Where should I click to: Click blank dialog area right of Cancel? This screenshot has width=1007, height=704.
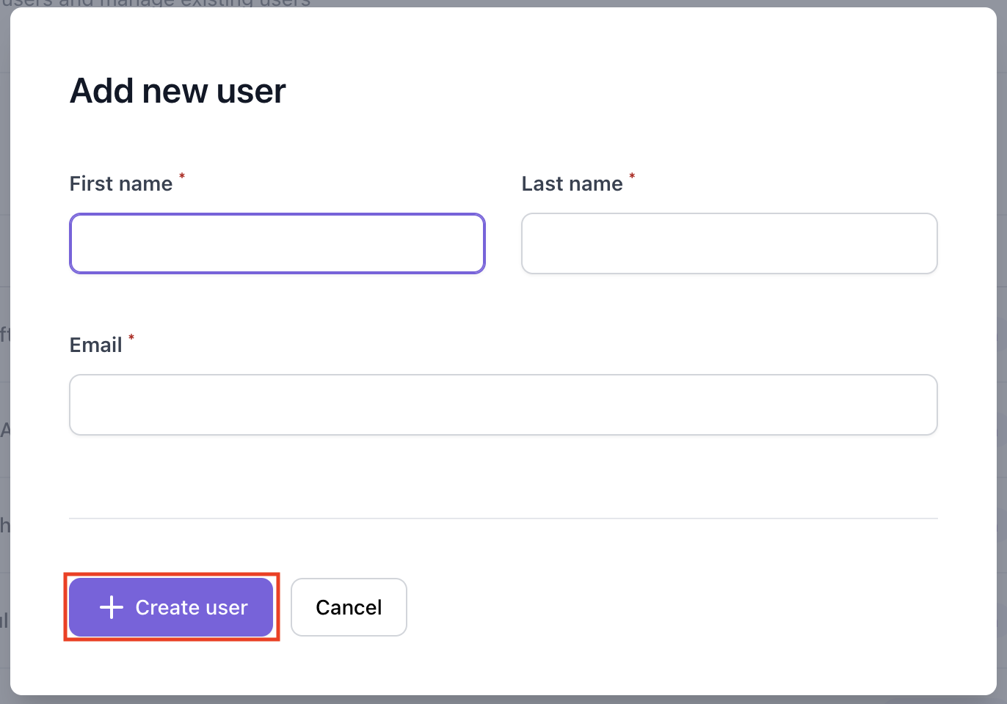click(661, 607)
